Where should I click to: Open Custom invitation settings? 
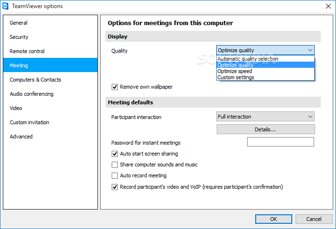pos(50,122)
